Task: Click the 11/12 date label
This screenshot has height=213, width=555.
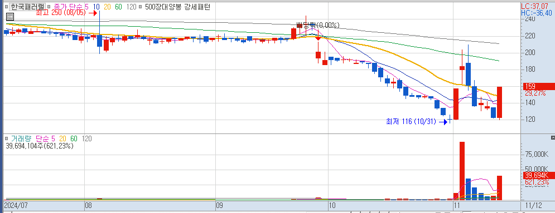Action: tap(534, 205)
